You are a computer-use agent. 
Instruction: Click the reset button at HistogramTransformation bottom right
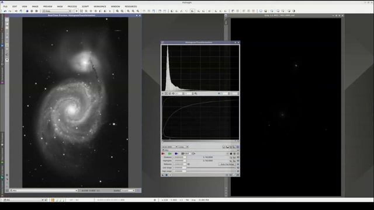coord(238,175)
